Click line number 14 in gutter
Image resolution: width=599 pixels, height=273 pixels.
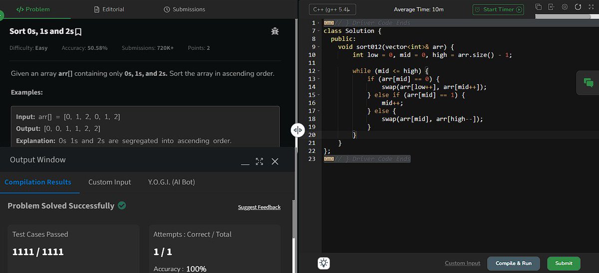pos(312,87)
